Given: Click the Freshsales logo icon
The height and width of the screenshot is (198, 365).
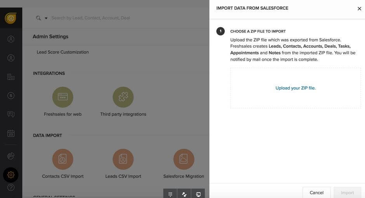Looking at the screenshot, I should pos(11,18).
